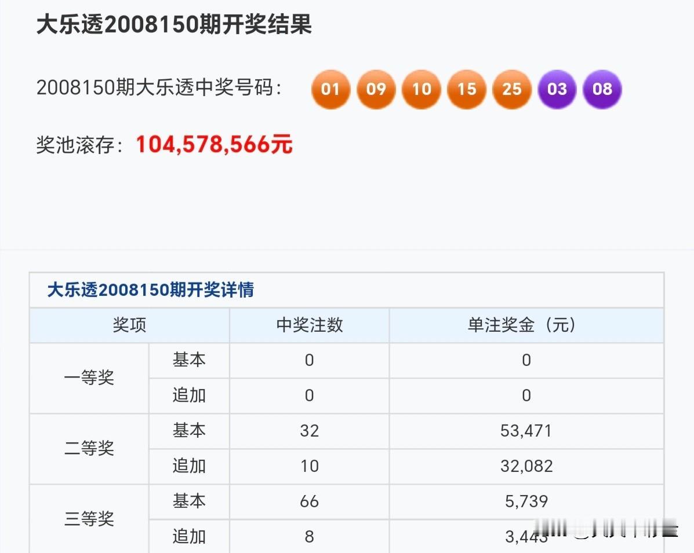
Task: Click the 奖项 column header
Action: (x=129, y=325)
